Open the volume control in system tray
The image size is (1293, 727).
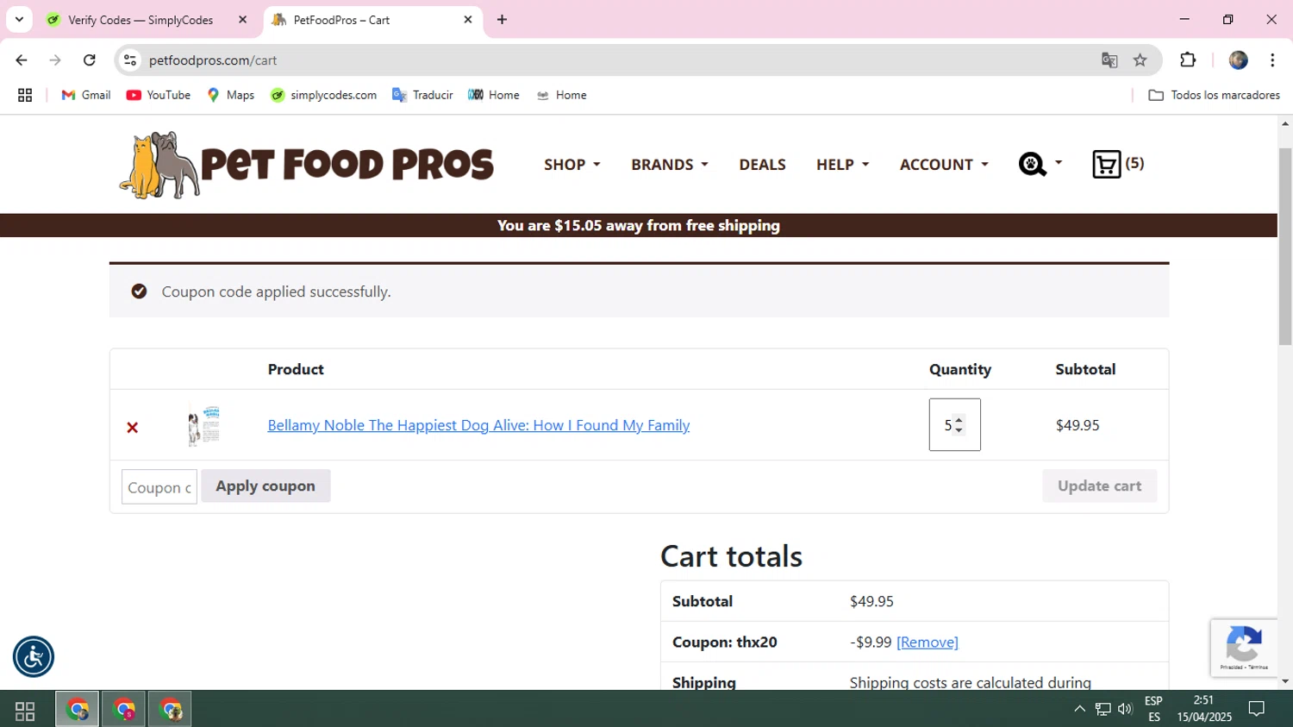click(1125, 709)
